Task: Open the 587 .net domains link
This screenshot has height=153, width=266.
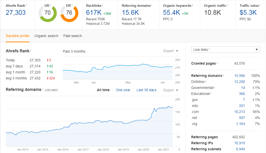Action: pyautogui.click(x=242, y=118)
